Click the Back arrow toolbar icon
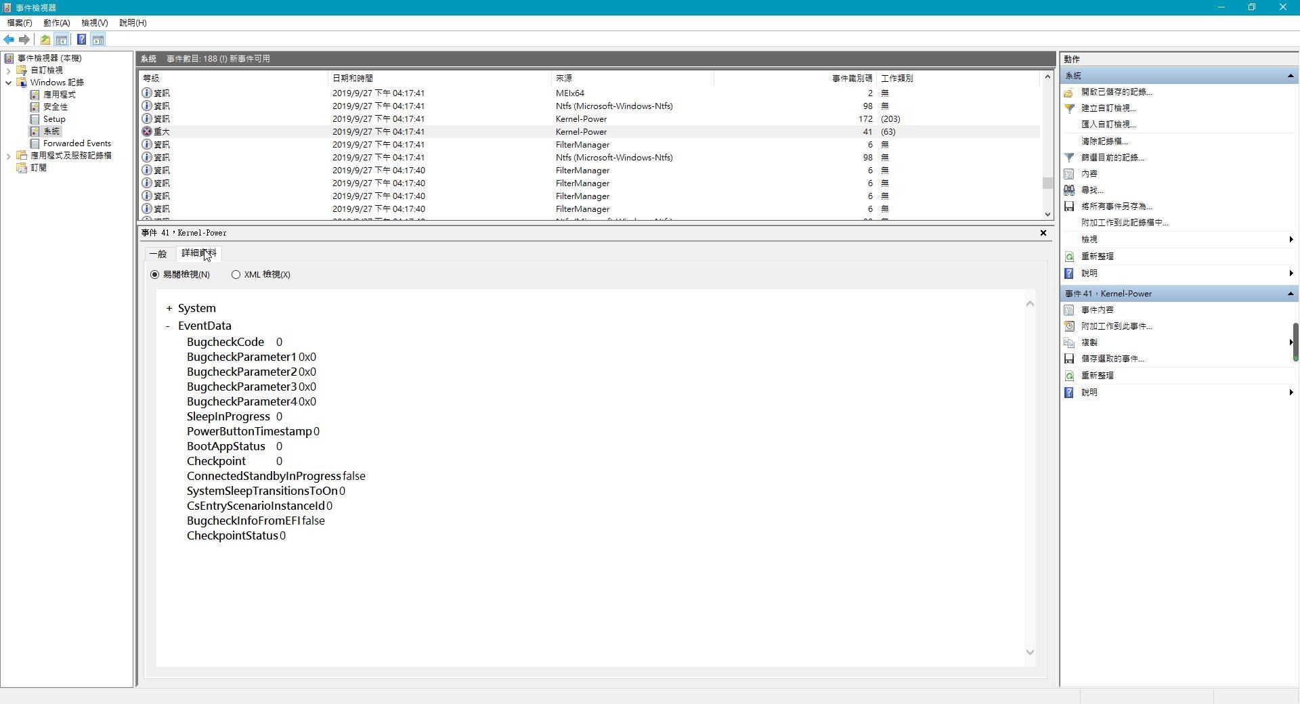Screen dimensions: 1300x704 (x=9, y=40)
